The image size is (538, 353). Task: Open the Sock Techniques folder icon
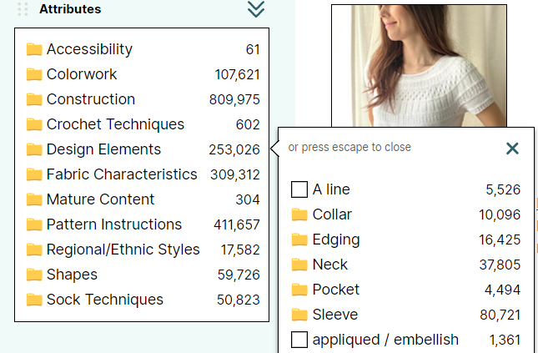(34, 300)
